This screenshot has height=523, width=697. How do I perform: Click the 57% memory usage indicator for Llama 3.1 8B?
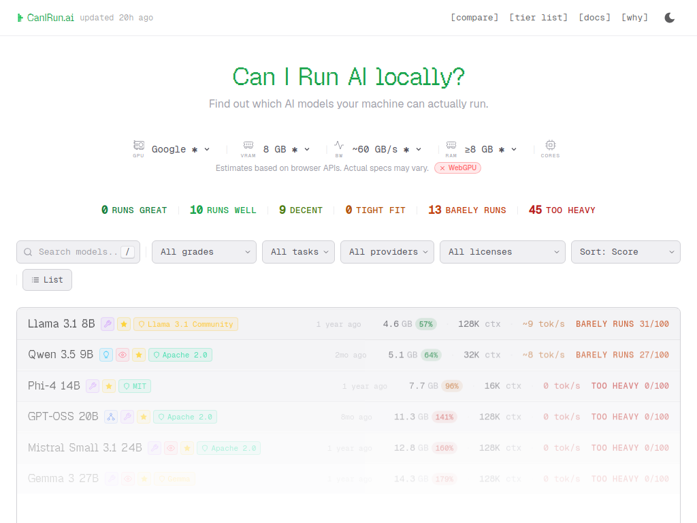[426, 324]
